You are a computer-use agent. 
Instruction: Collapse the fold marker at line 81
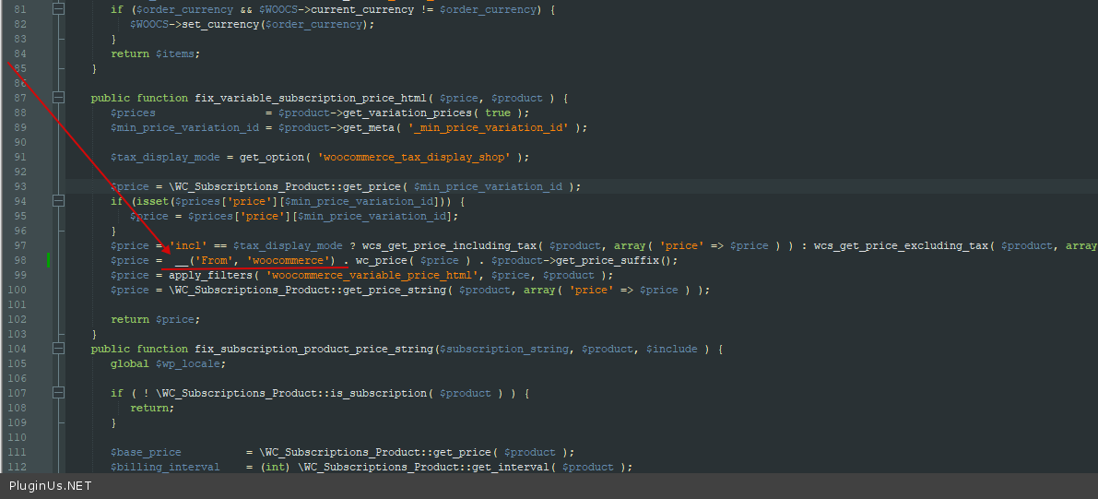59,9
